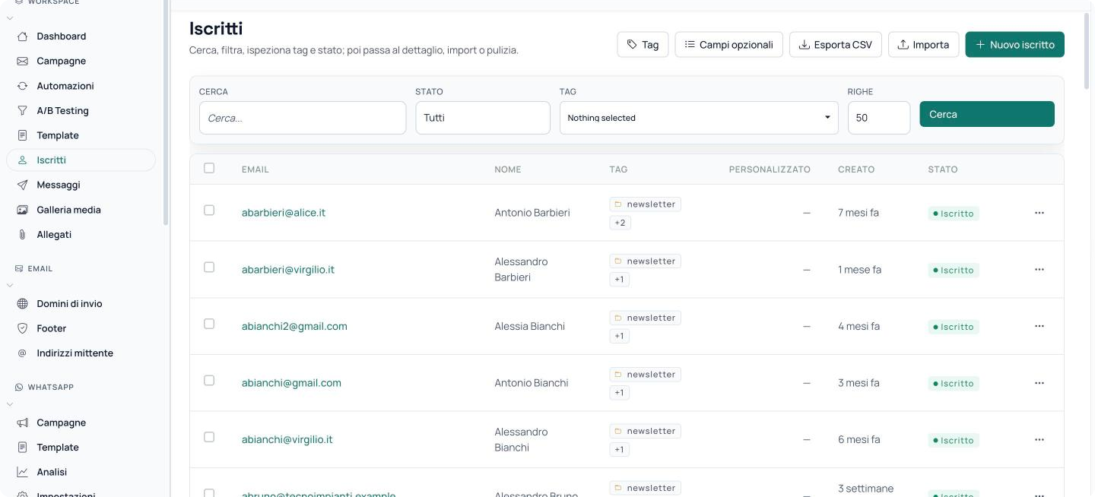The image size is (1095, 497).
Task: Click the Tag button
Action: point(643,45)
